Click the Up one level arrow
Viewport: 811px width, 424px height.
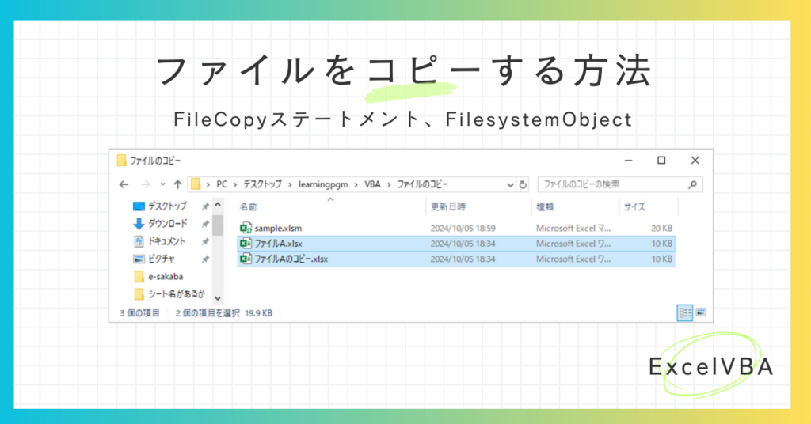click(176, 184)
